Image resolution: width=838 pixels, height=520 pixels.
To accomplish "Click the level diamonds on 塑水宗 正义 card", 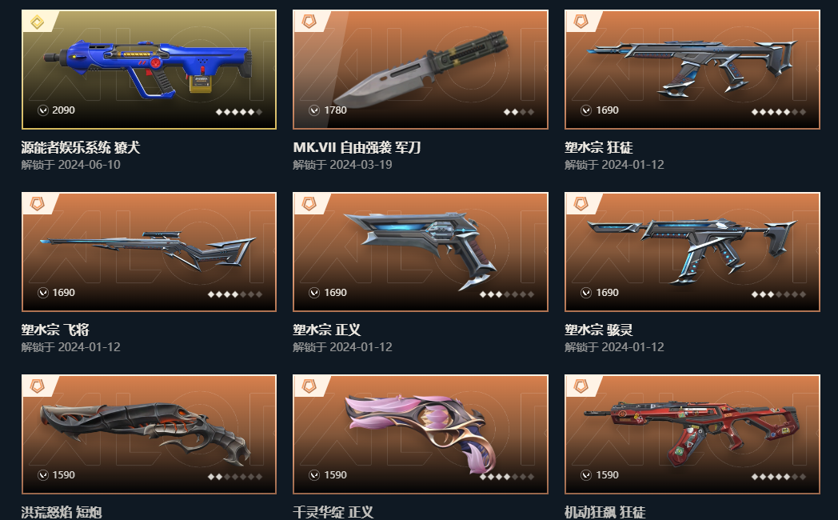I will coord(507,294).
